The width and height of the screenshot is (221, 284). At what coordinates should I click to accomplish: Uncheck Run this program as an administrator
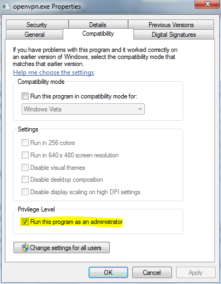(25, 221)
